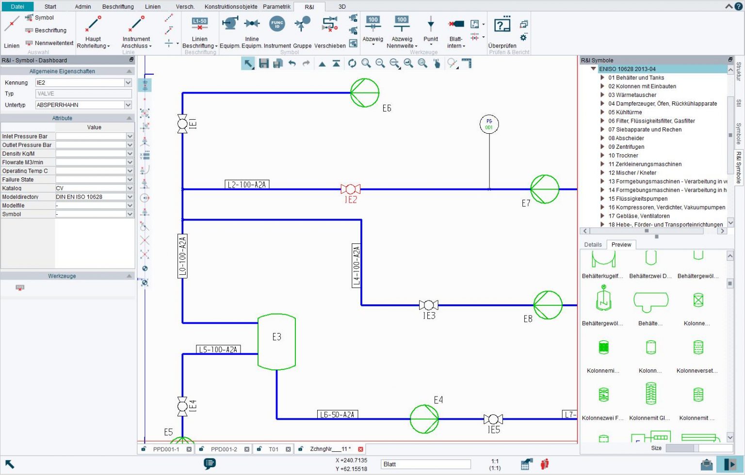745x475 pixels.
Task: Click the Undo icon above the drawing
Action: pos(292,63)
